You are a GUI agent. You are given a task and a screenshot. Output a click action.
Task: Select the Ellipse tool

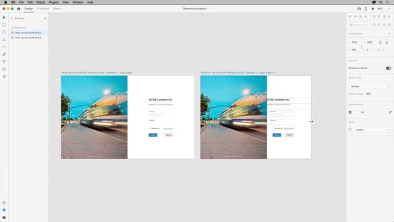click(4, 32)
